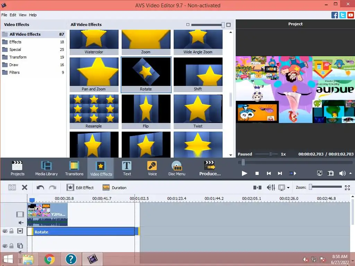Choose the Resample effect thumbnail

[94, 112]
